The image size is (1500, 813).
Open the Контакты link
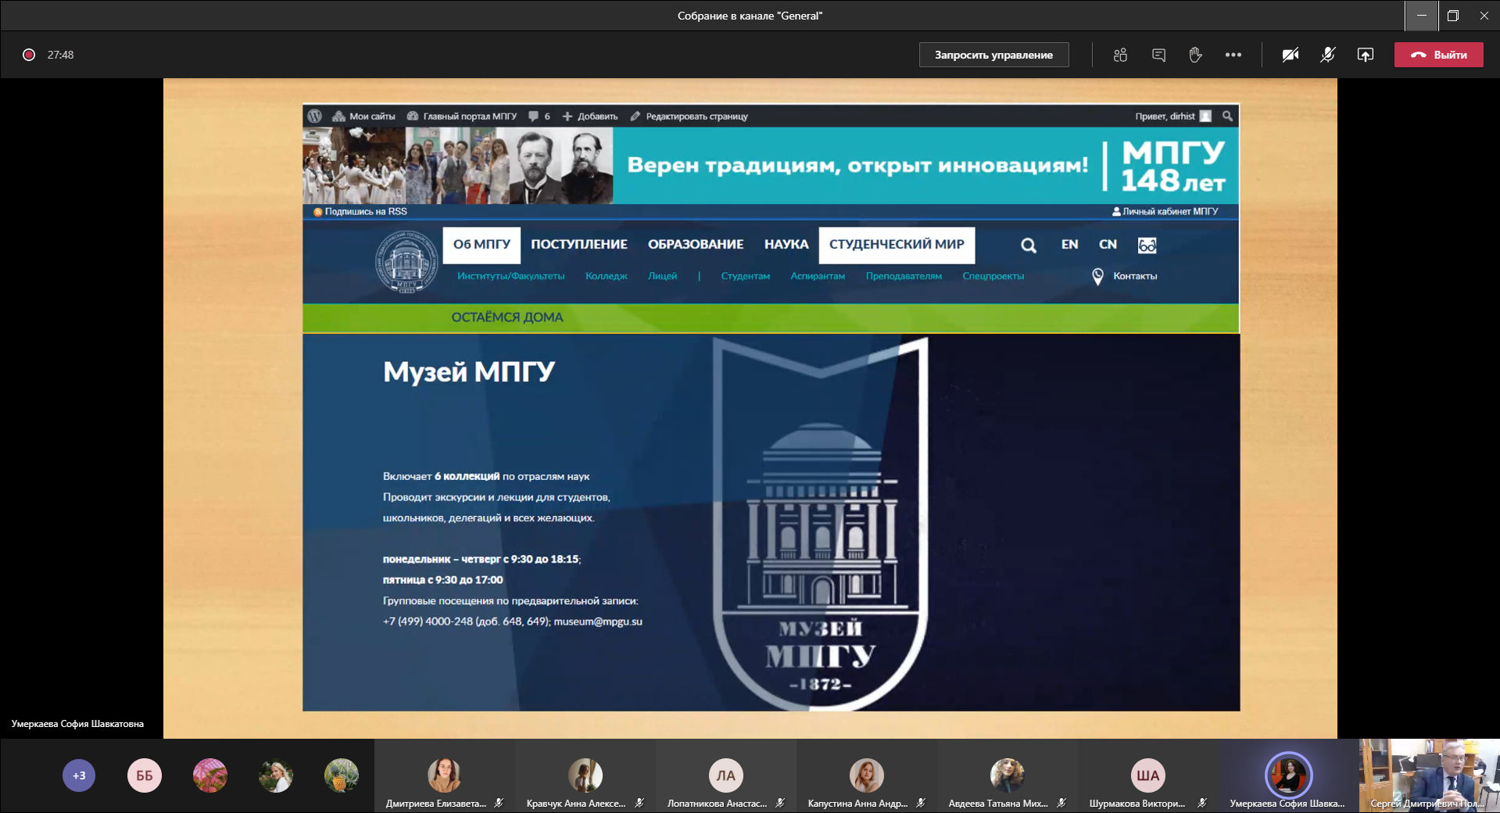pos(1134,276)
